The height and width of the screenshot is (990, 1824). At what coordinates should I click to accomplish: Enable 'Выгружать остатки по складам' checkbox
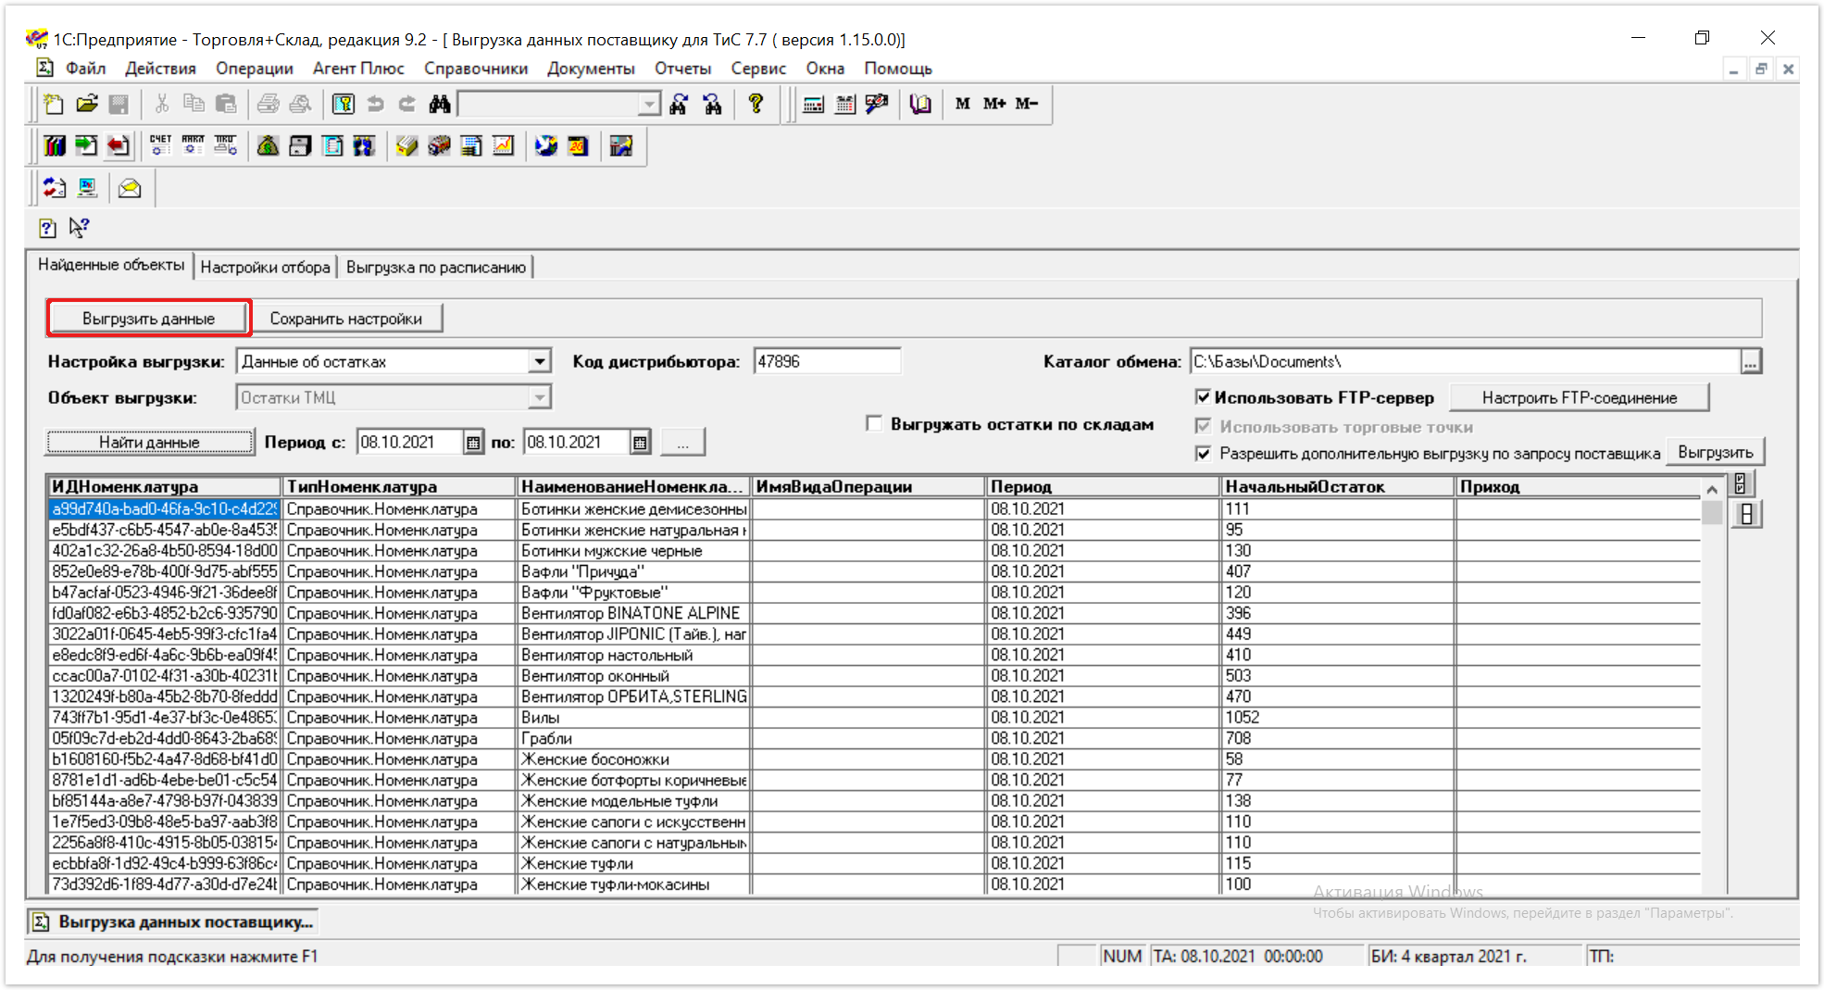click(873, 423)
